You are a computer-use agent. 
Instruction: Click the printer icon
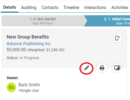coord(102,68)
